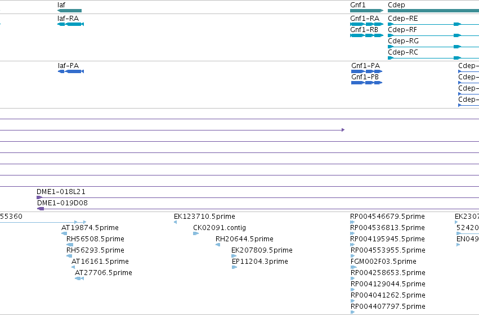Open the EK123710.5prime EST
The width and height of the screenshot is (479, 315).
point(176,222)
